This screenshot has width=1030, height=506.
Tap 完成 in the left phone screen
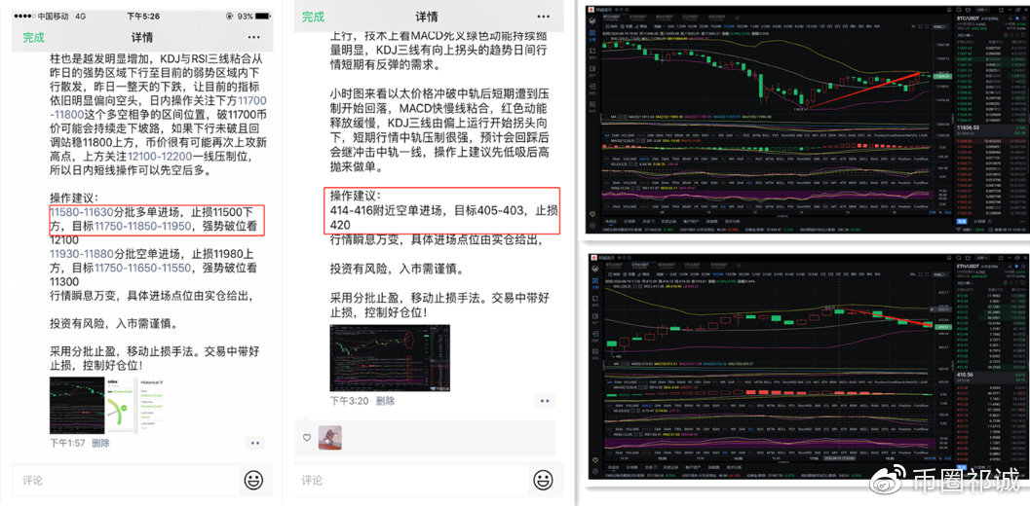click(33, 37)
